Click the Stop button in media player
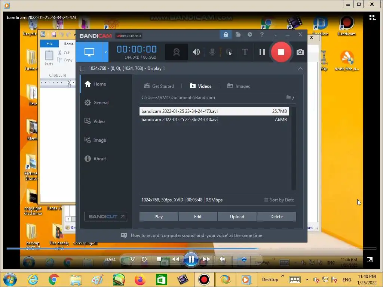This screenshot has height=287, width=383. pyautogui.click(x=159, y=259)
